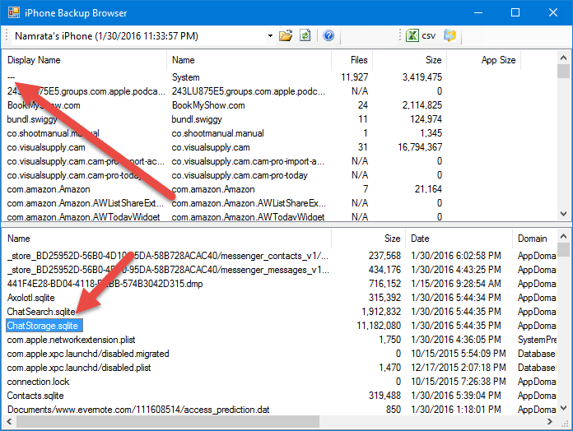573x431 pixels.
Task: Click horizontal scrollbar left arrow
Action: click(x=9, y=421)
